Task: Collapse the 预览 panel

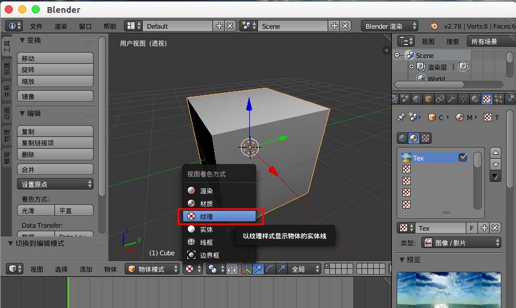Action: (402, 259)
